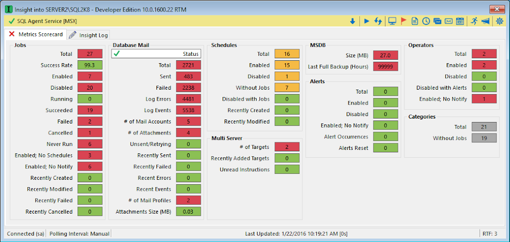Click the refresh arrows toolbar icon

point(378,21)
